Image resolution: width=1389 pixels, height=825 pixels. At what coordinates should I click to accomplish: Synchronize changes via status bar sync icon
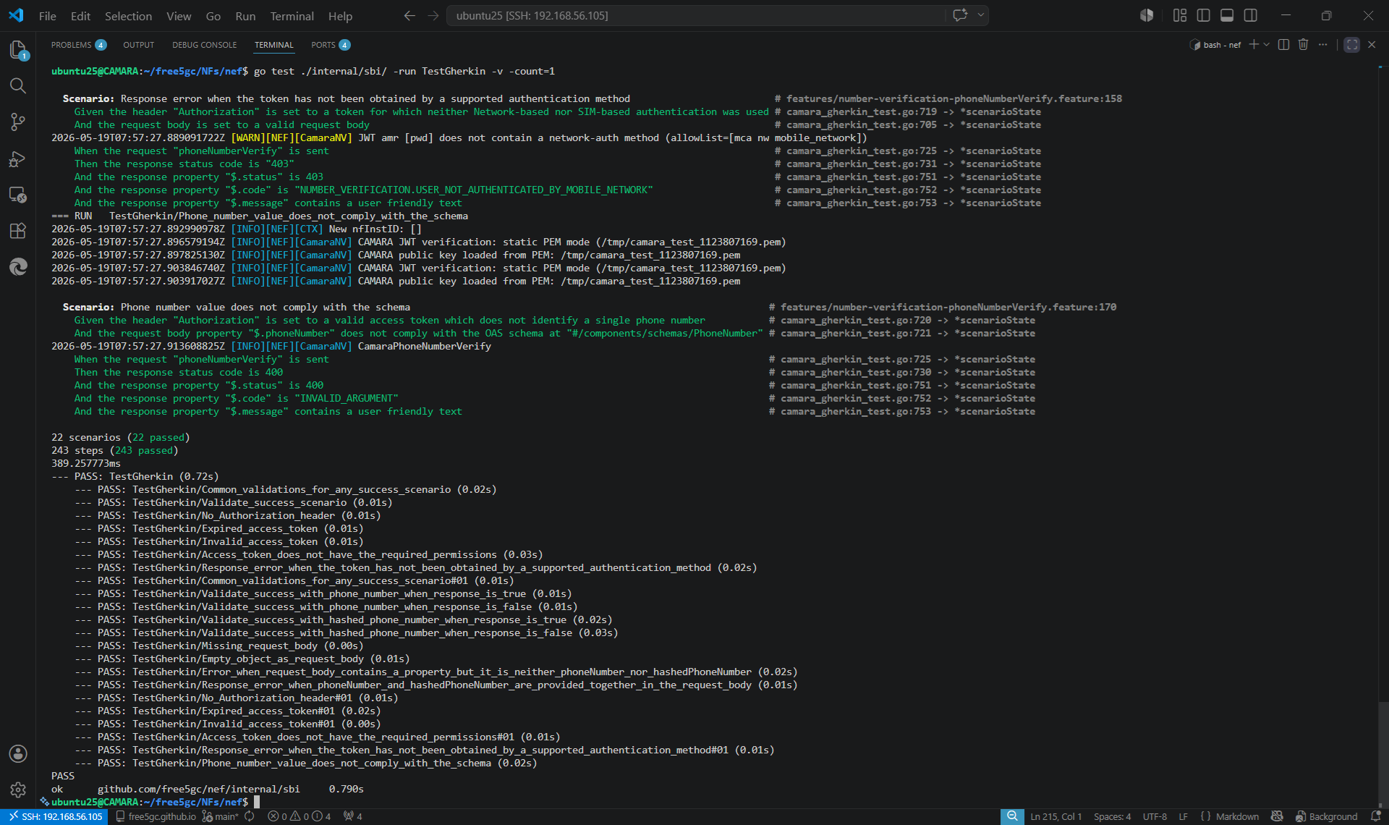tap(250, 816)
